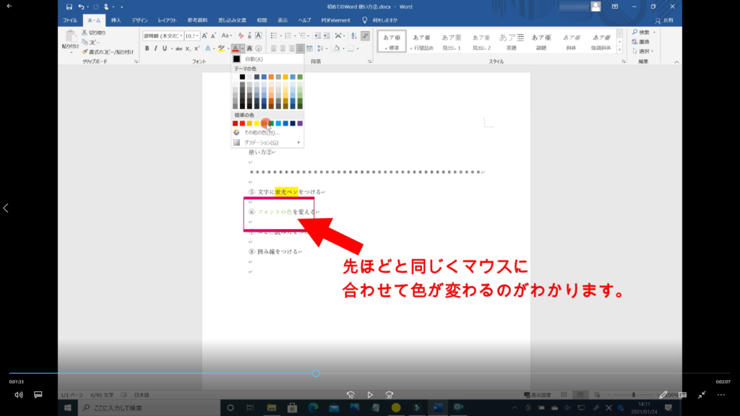Viewport: 740px width, 416px height.
Task: Click the 共有 share button
Action: tap(663, 20)
